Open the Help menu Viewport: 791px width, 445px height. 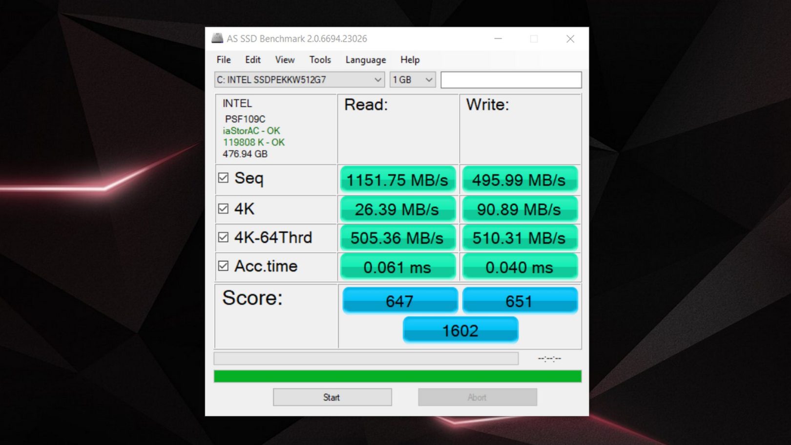(410, 60)
